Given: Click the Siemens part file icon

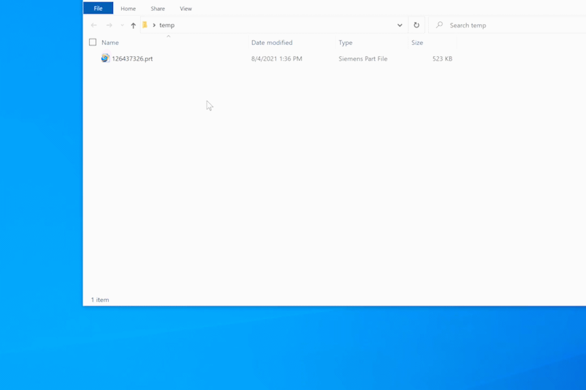Looking at the screenshot, I should [105, 58].
